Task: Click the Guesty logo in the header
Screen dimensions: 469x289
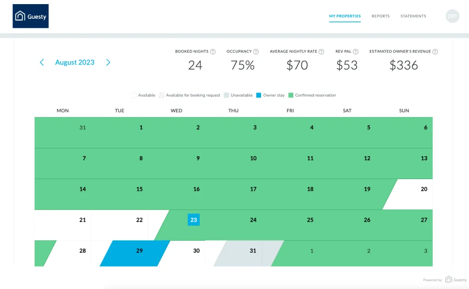Action: [31, 16]
